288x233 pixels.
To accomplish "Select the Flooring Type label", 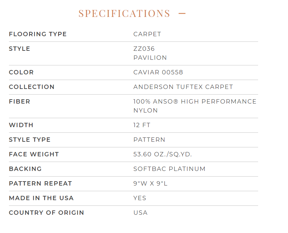I will (38, 34).
